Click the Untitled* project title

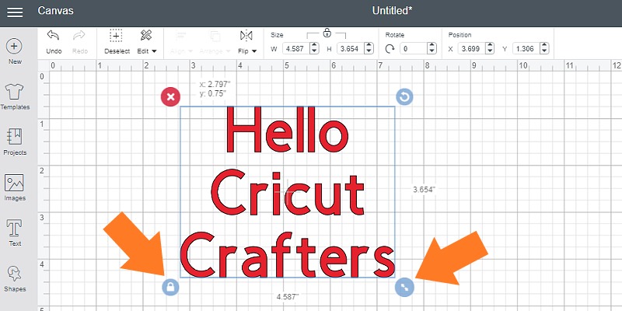(392, 11)
